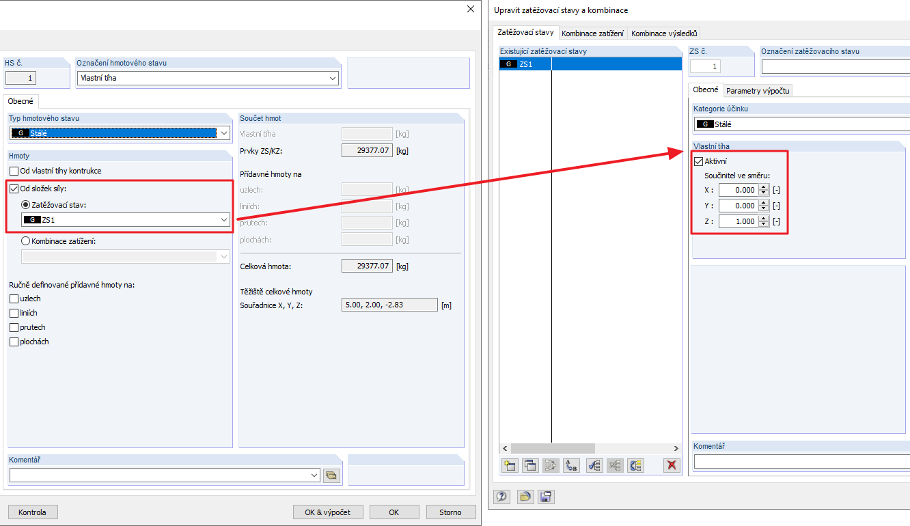Decrease the Y direction factor
This screenshot has height=526, width=910.
[764, 208]
